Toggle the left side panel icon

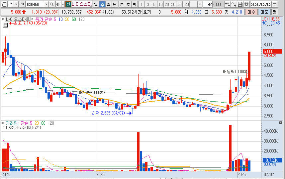[4, 4]
